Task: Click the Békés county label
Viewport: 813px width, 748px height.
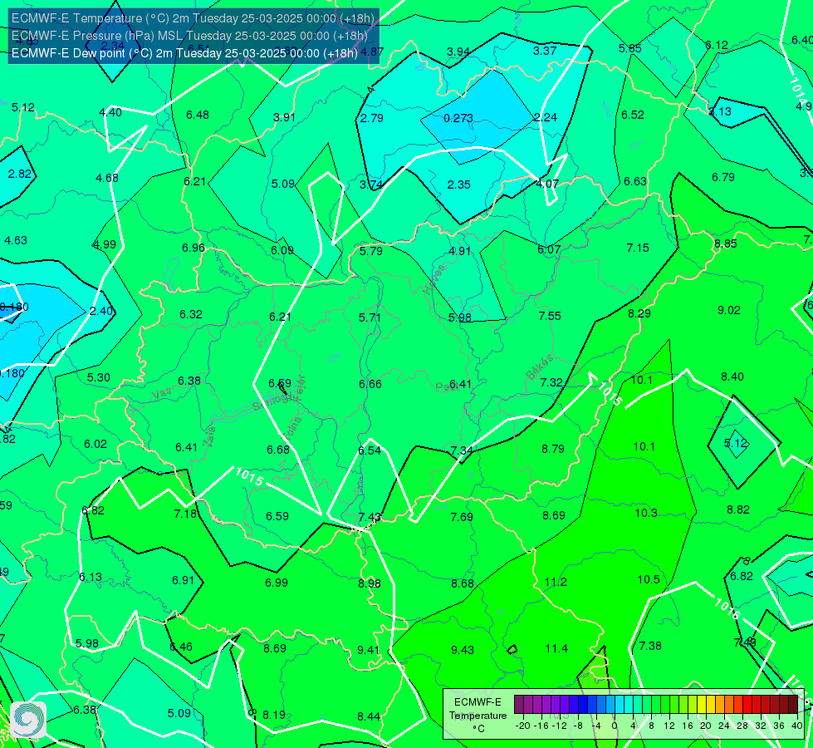Action: (539, 367)
